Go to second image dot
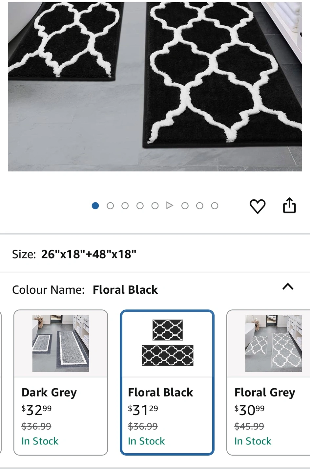The height and width of the screenshot is (473, 310). 110,206
